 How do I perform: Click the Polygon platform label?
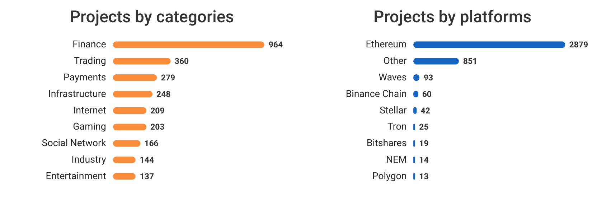pos(389,176)
